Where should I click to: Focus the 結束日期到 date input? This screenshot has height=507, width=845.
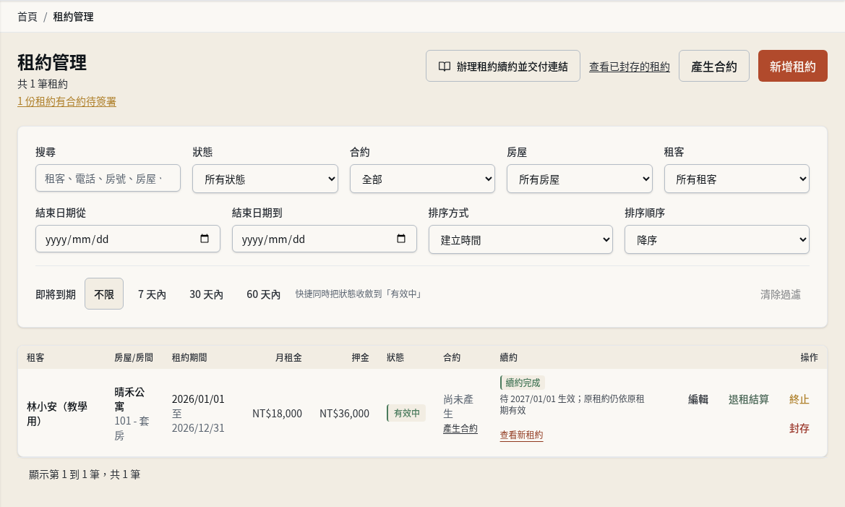tap(325, 239)
